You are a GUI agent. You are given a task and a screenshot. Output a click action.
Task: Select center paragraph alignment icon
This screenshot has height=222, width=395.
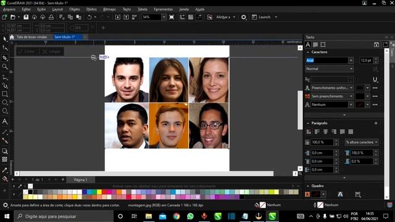pos(325,131)
